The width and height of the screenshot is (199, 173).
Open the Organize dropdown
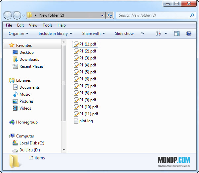pyautogui.click(x=19, y=34)
